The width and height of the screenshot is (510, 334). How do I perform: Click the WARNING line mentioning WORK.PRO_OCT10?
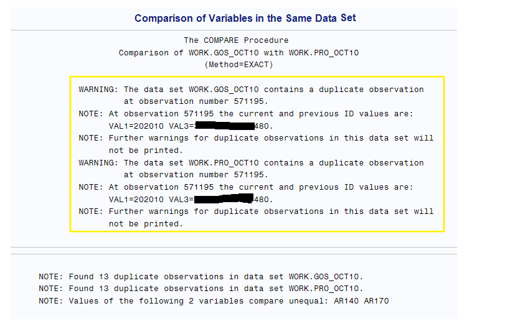pyautogui.click(x=251, y=163)
